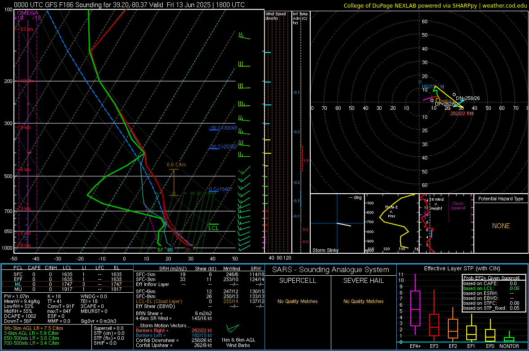Click "700-500mb LR = 5.4 C/km" text
The image size is (529, 351).
click(x=31, y=343)
